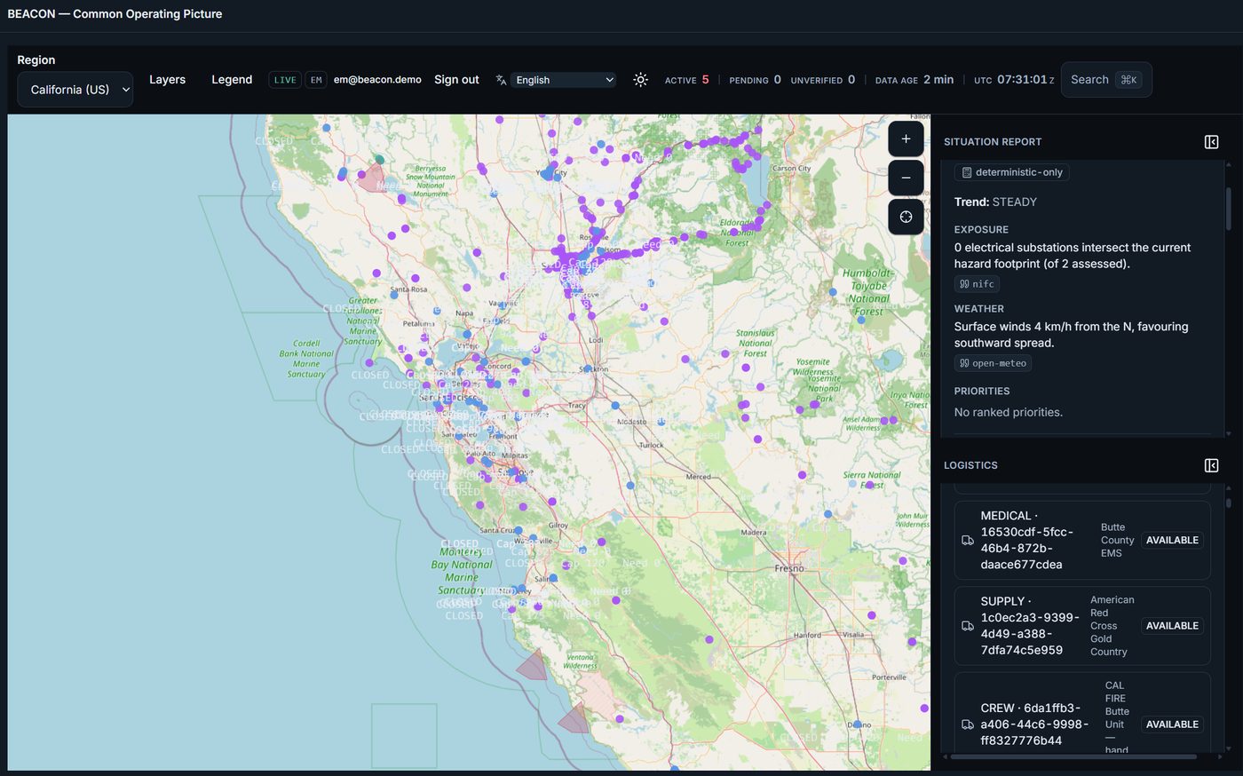Click the ACTIVE 5 incident counter
Screen dimensions: 1243x776
point(687,80)
